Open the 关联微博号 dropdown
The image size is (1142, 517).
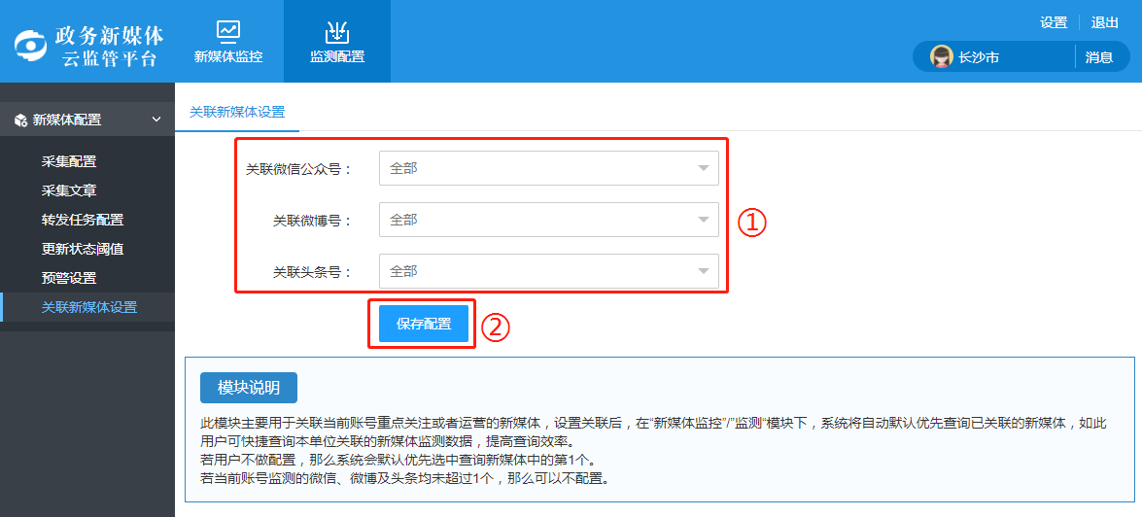click(548, 220)
